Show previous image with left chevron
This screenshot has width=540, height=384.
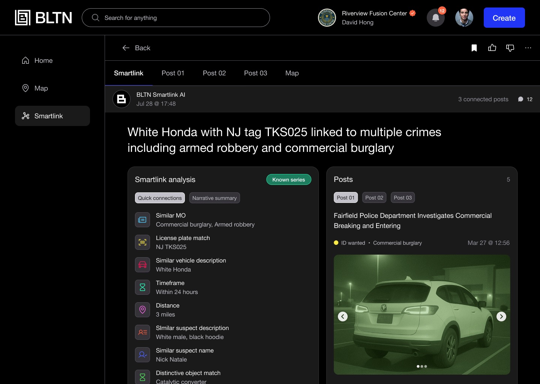coord(343,316)
